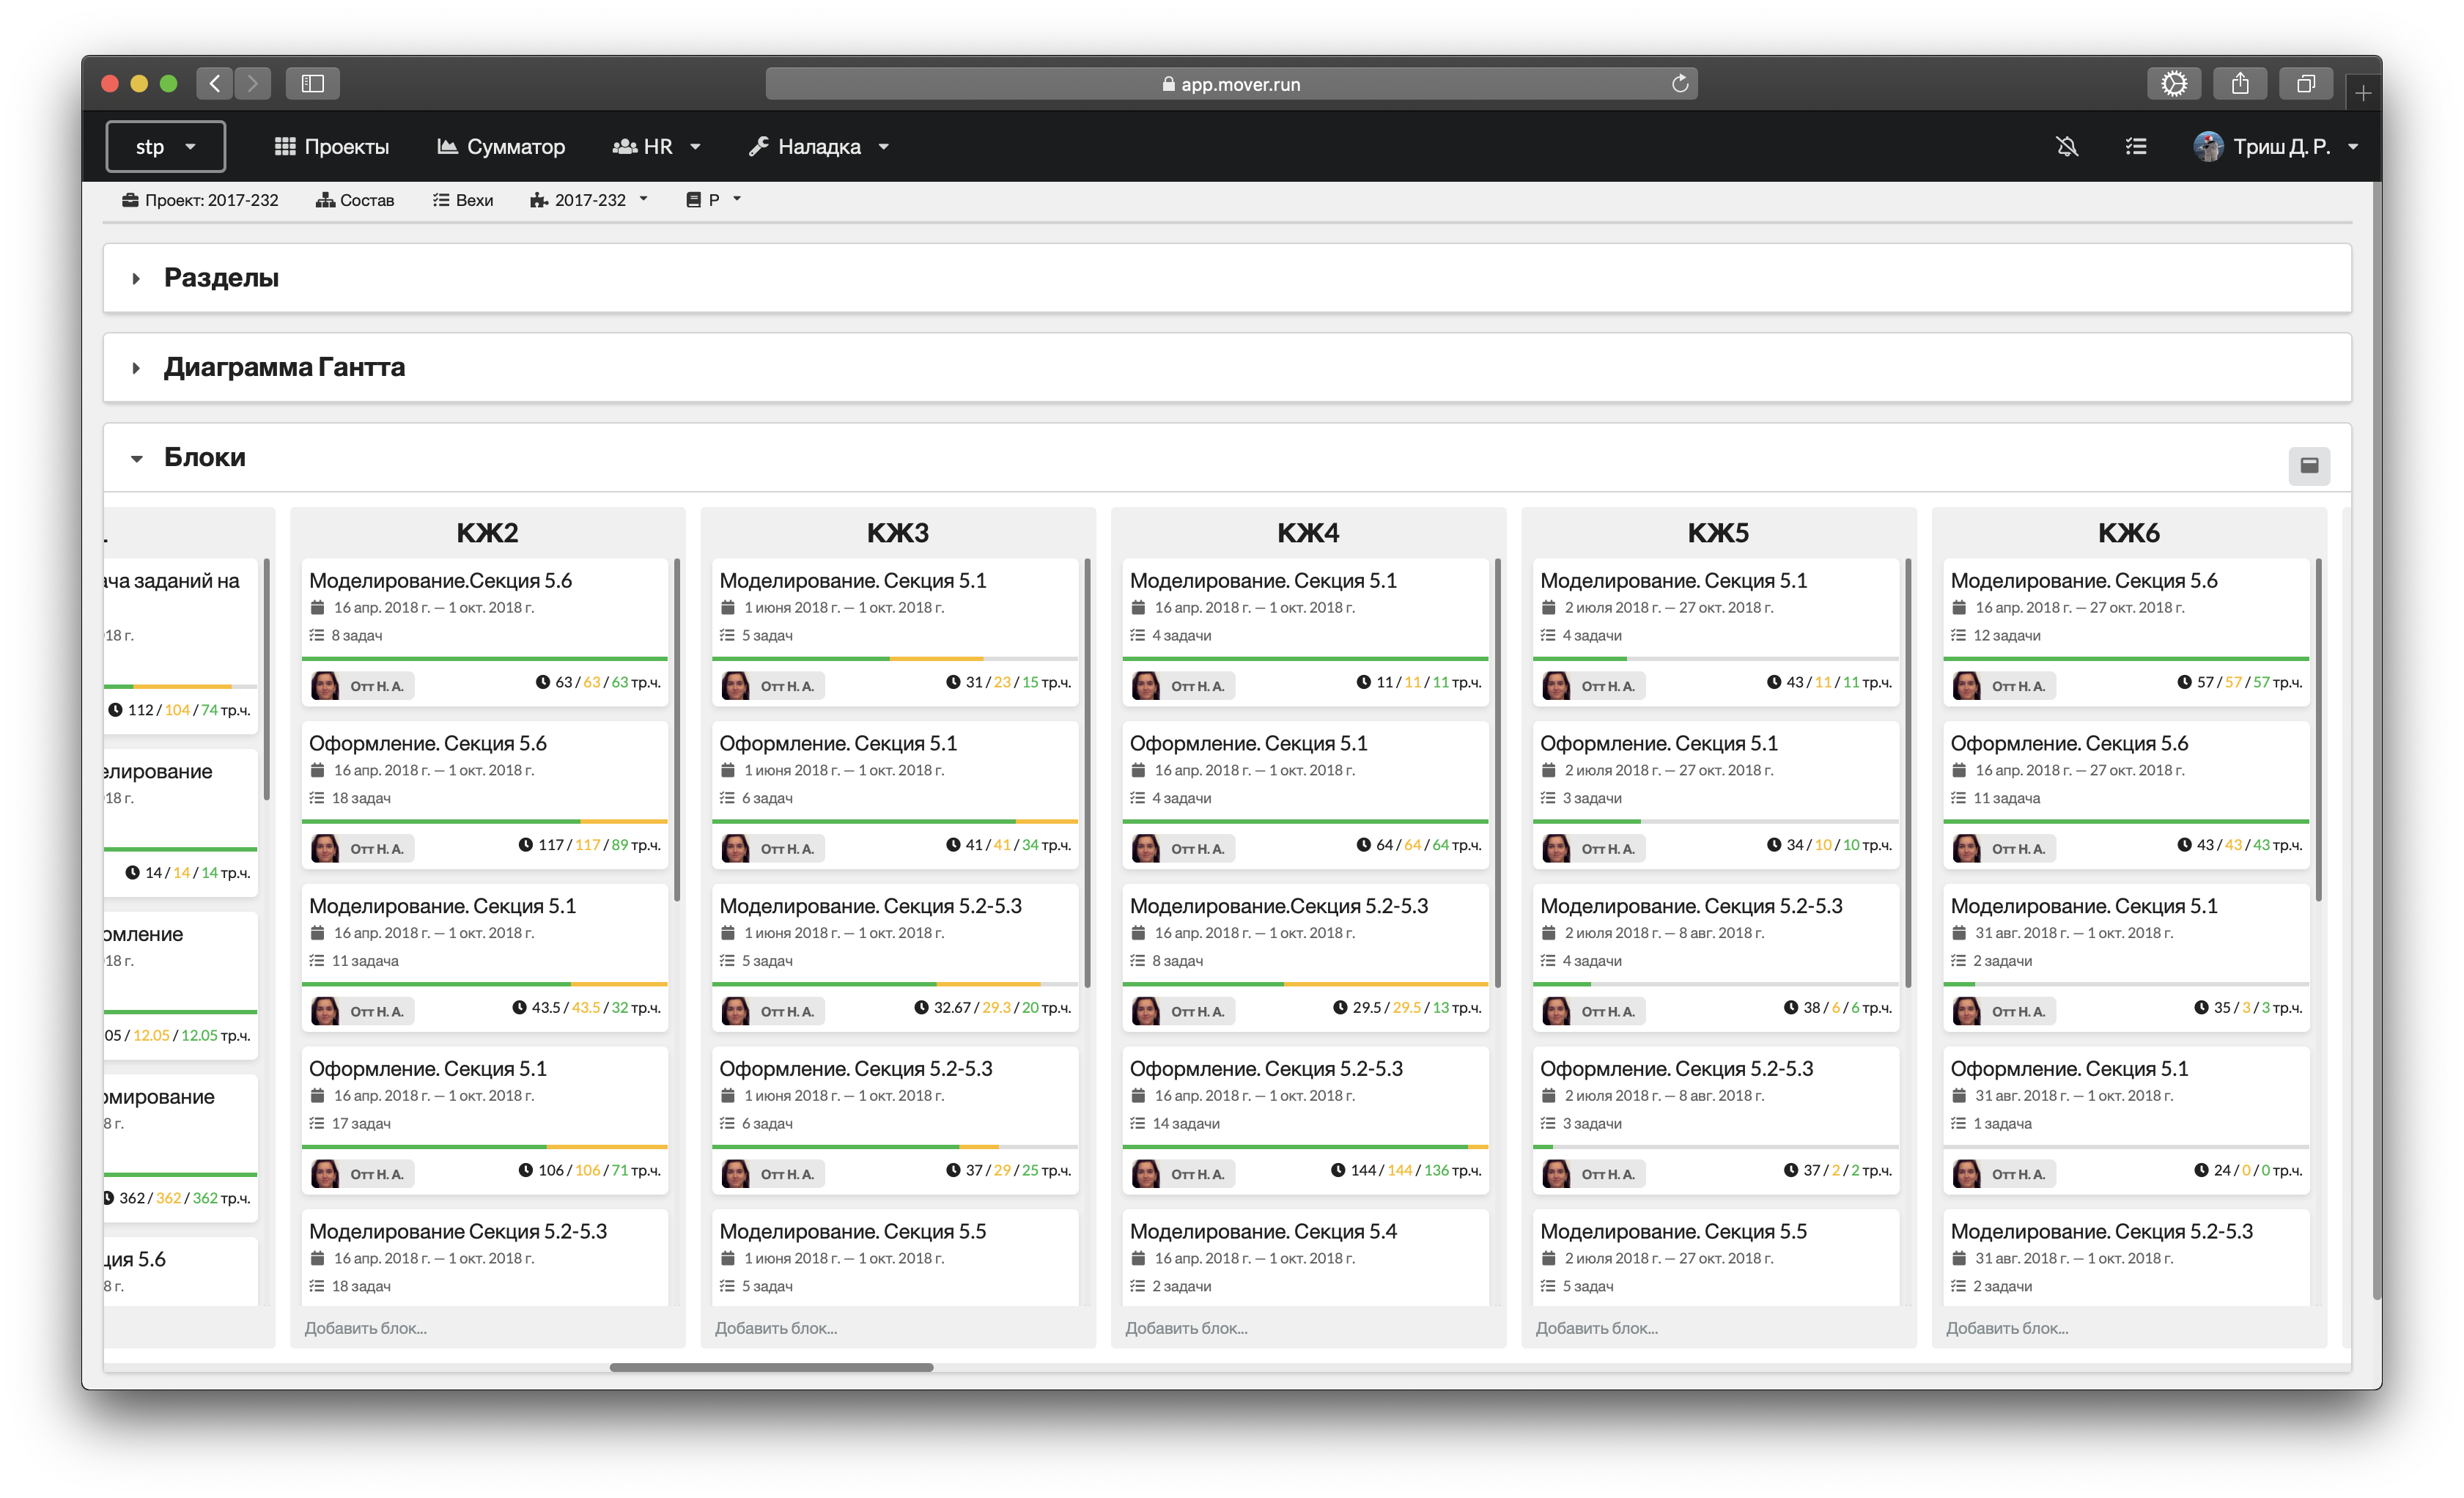Open the stp workspace dropdown

[166, 147]
